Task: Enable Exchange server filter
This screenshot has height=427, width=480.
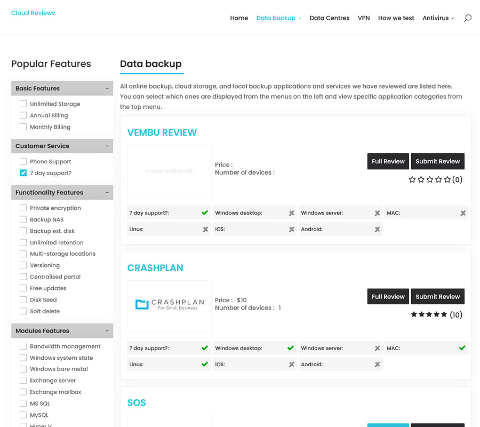Action: (x=23, y=381)
